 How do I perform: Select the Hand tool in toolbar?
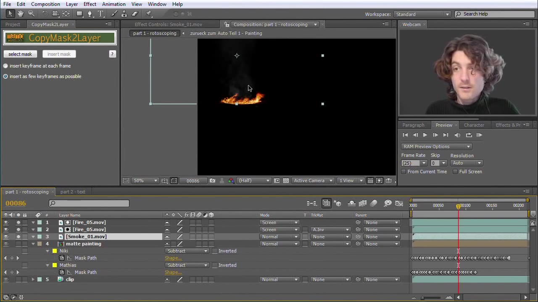coord(20,14)
